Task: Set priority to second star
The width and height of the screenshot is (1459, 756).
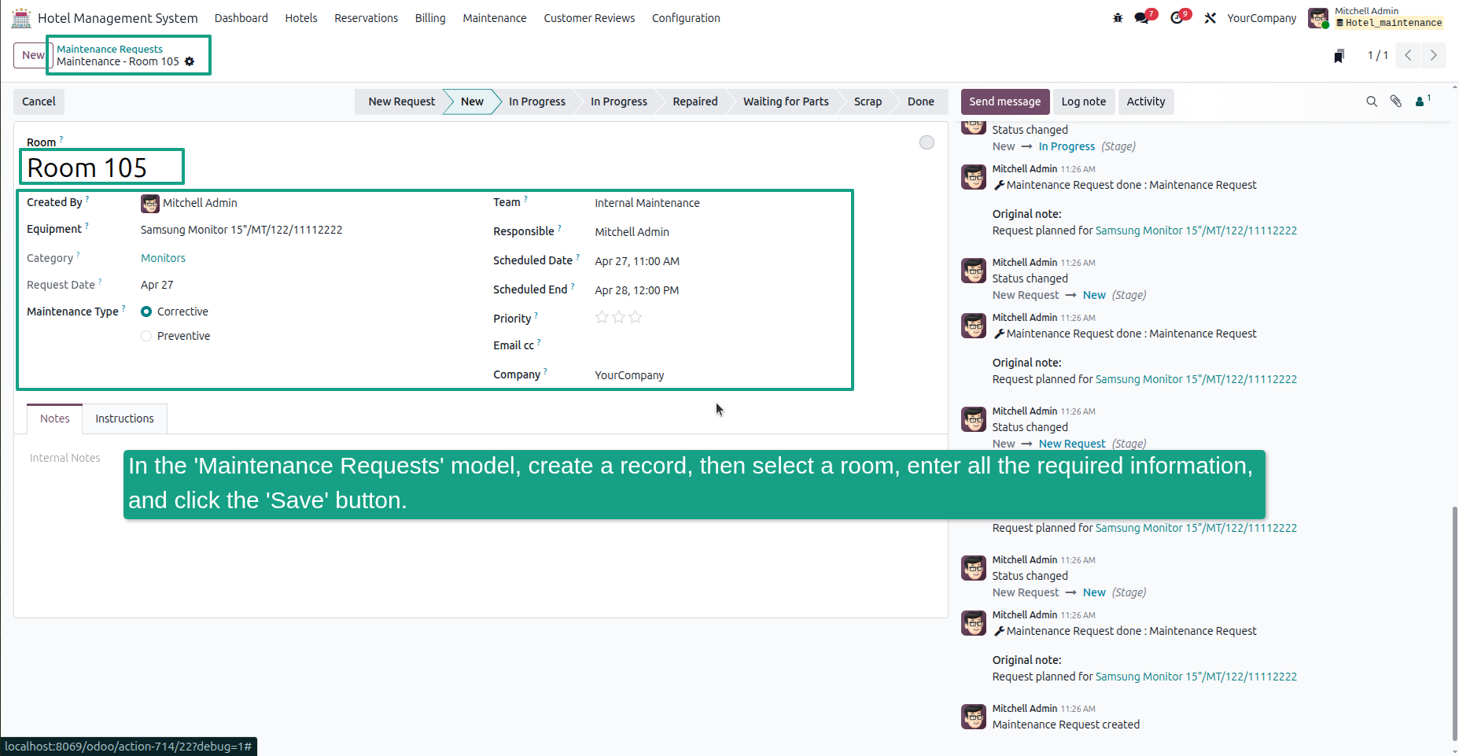Action: (x=619, y=317)
